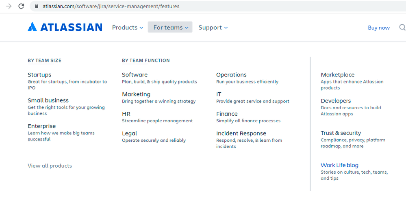
Task: Click the browser address bar URL
Action: click(111, 6)
